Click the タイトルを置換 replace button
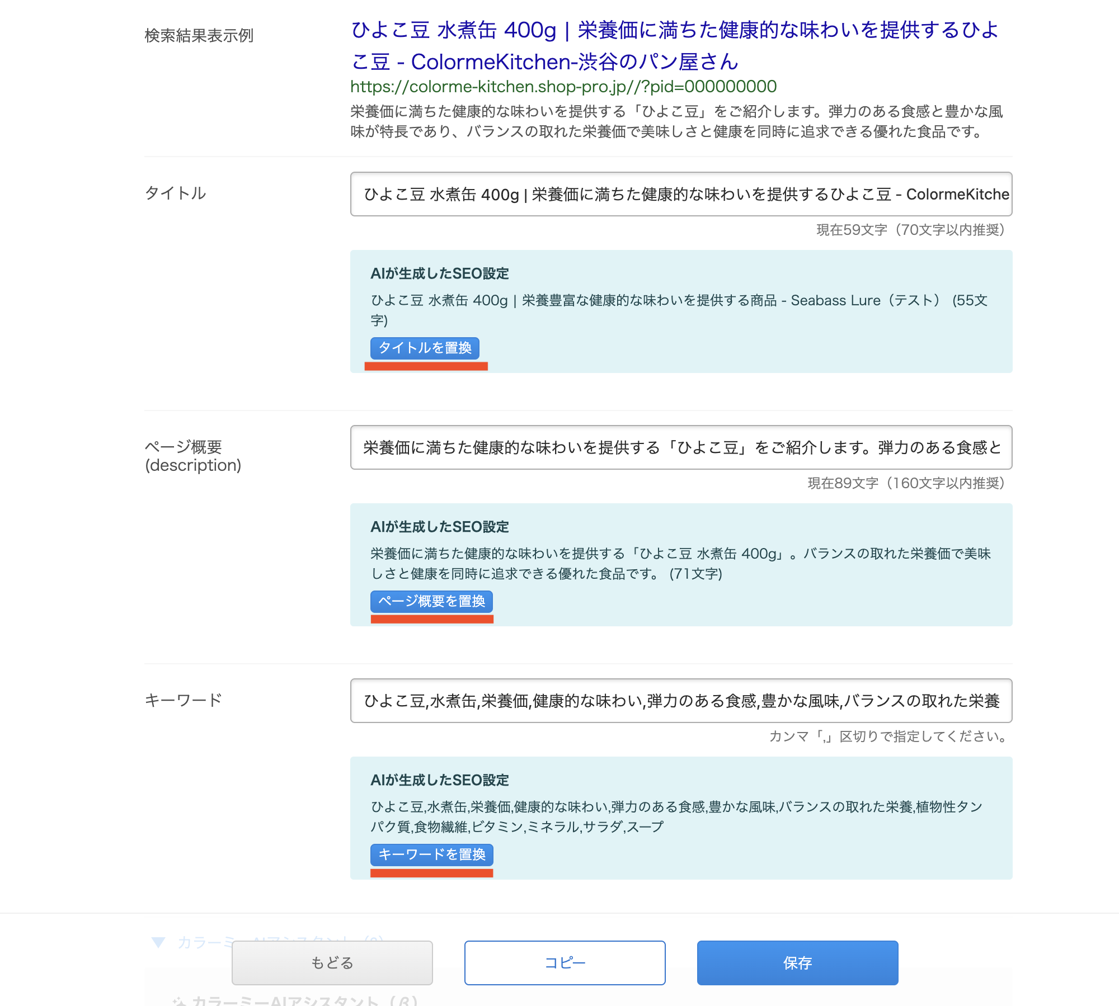The width and height of the screenshot is (1119, 1006). coord(426,348)
